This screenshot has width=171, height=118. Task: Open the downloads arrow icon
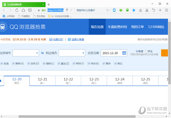point(141,10)
